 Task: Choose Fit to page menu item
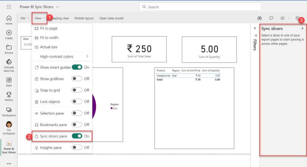pyautogui.click(x=62, y=28)
